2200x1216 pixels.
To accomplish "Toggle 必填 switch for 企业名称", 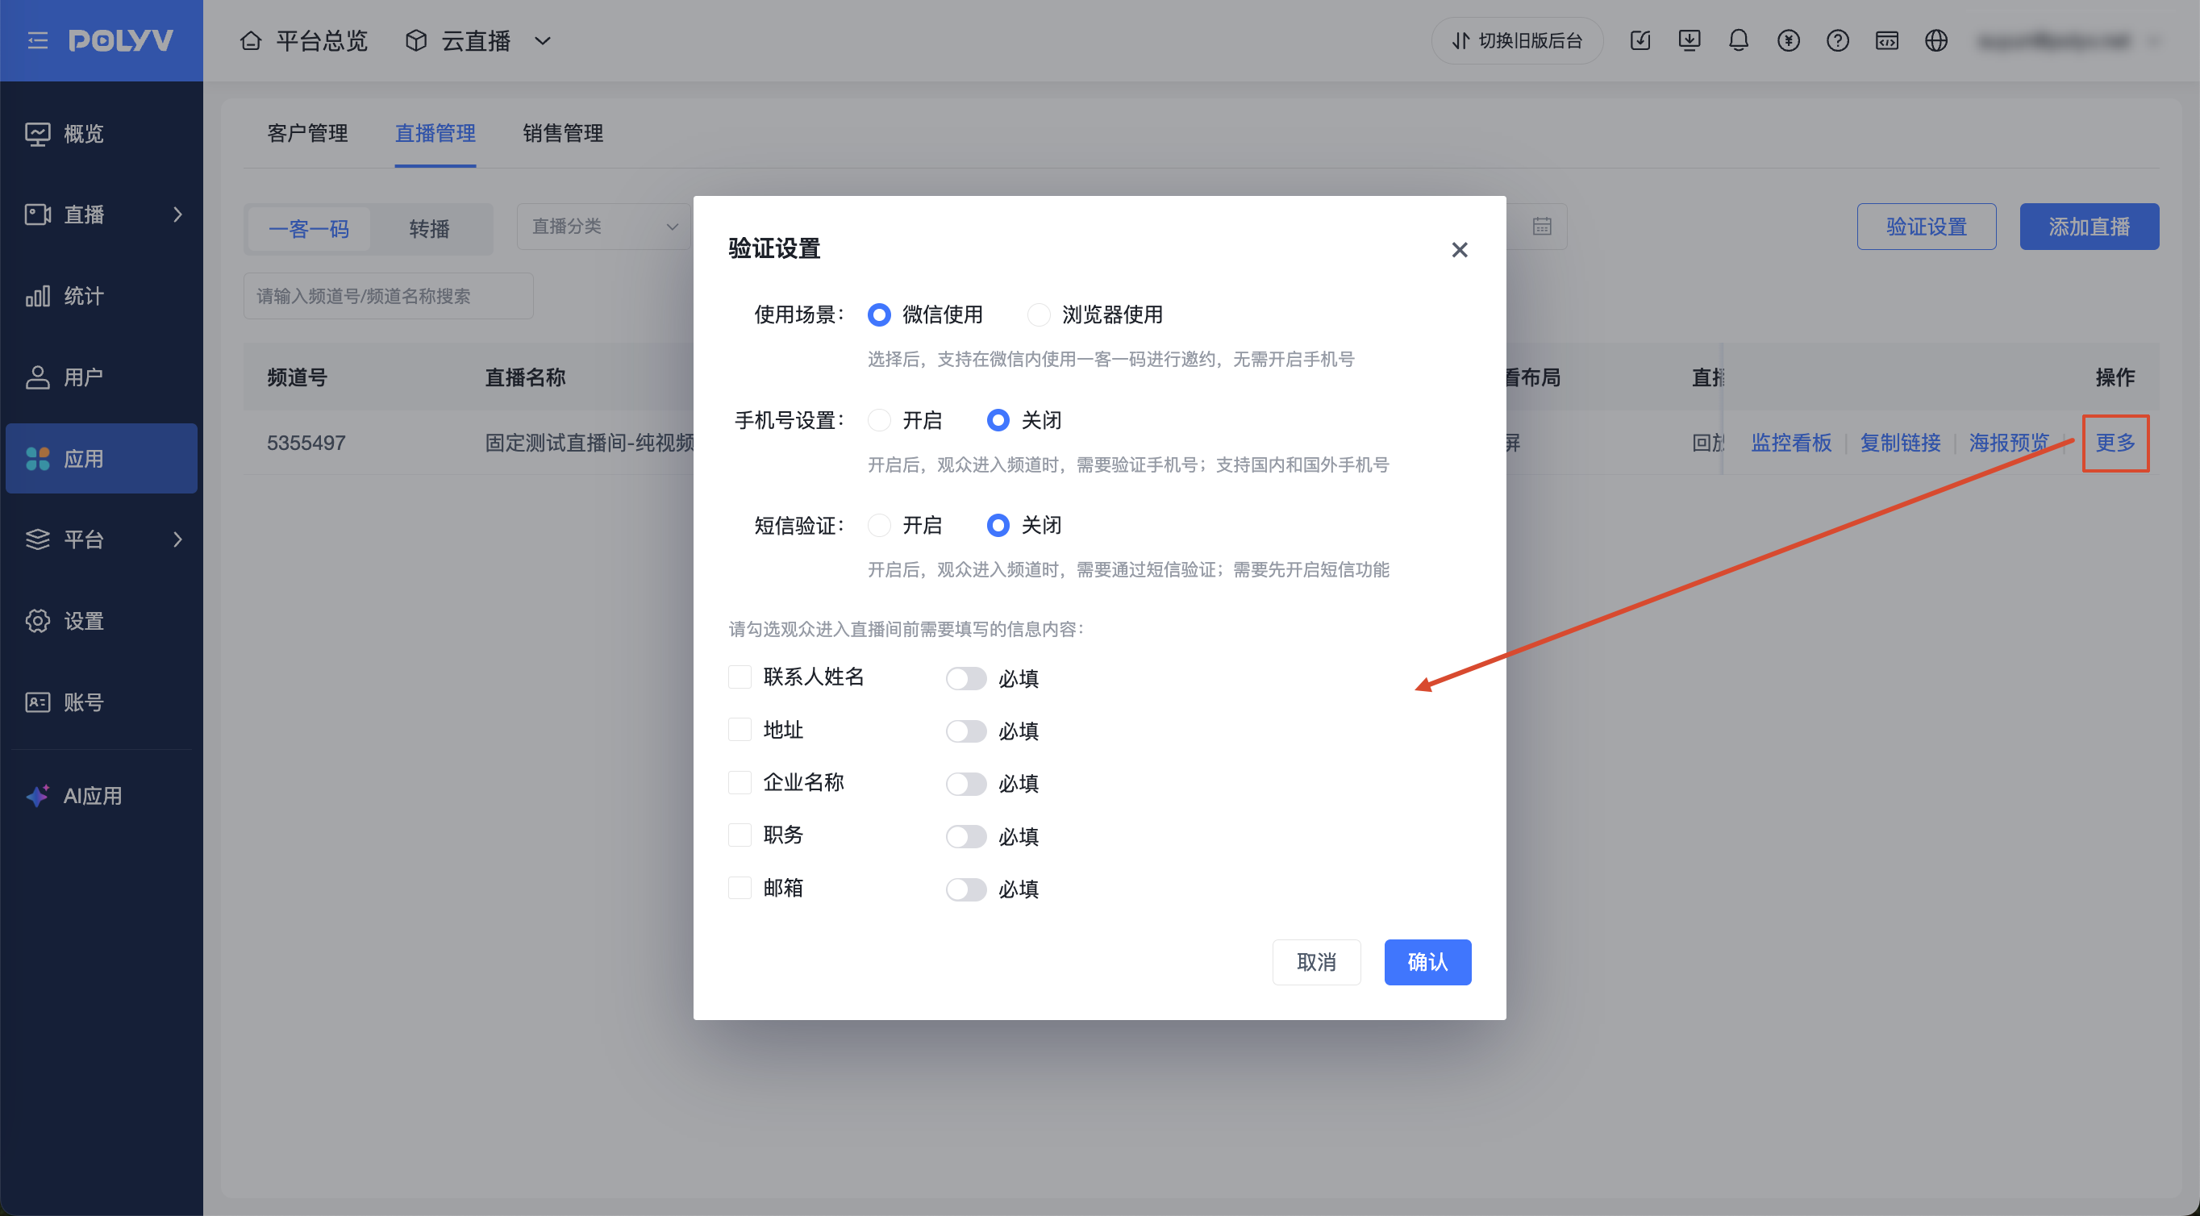I will click(x=966, y=784).
